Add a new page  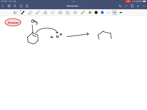click(x=132, y=6)
